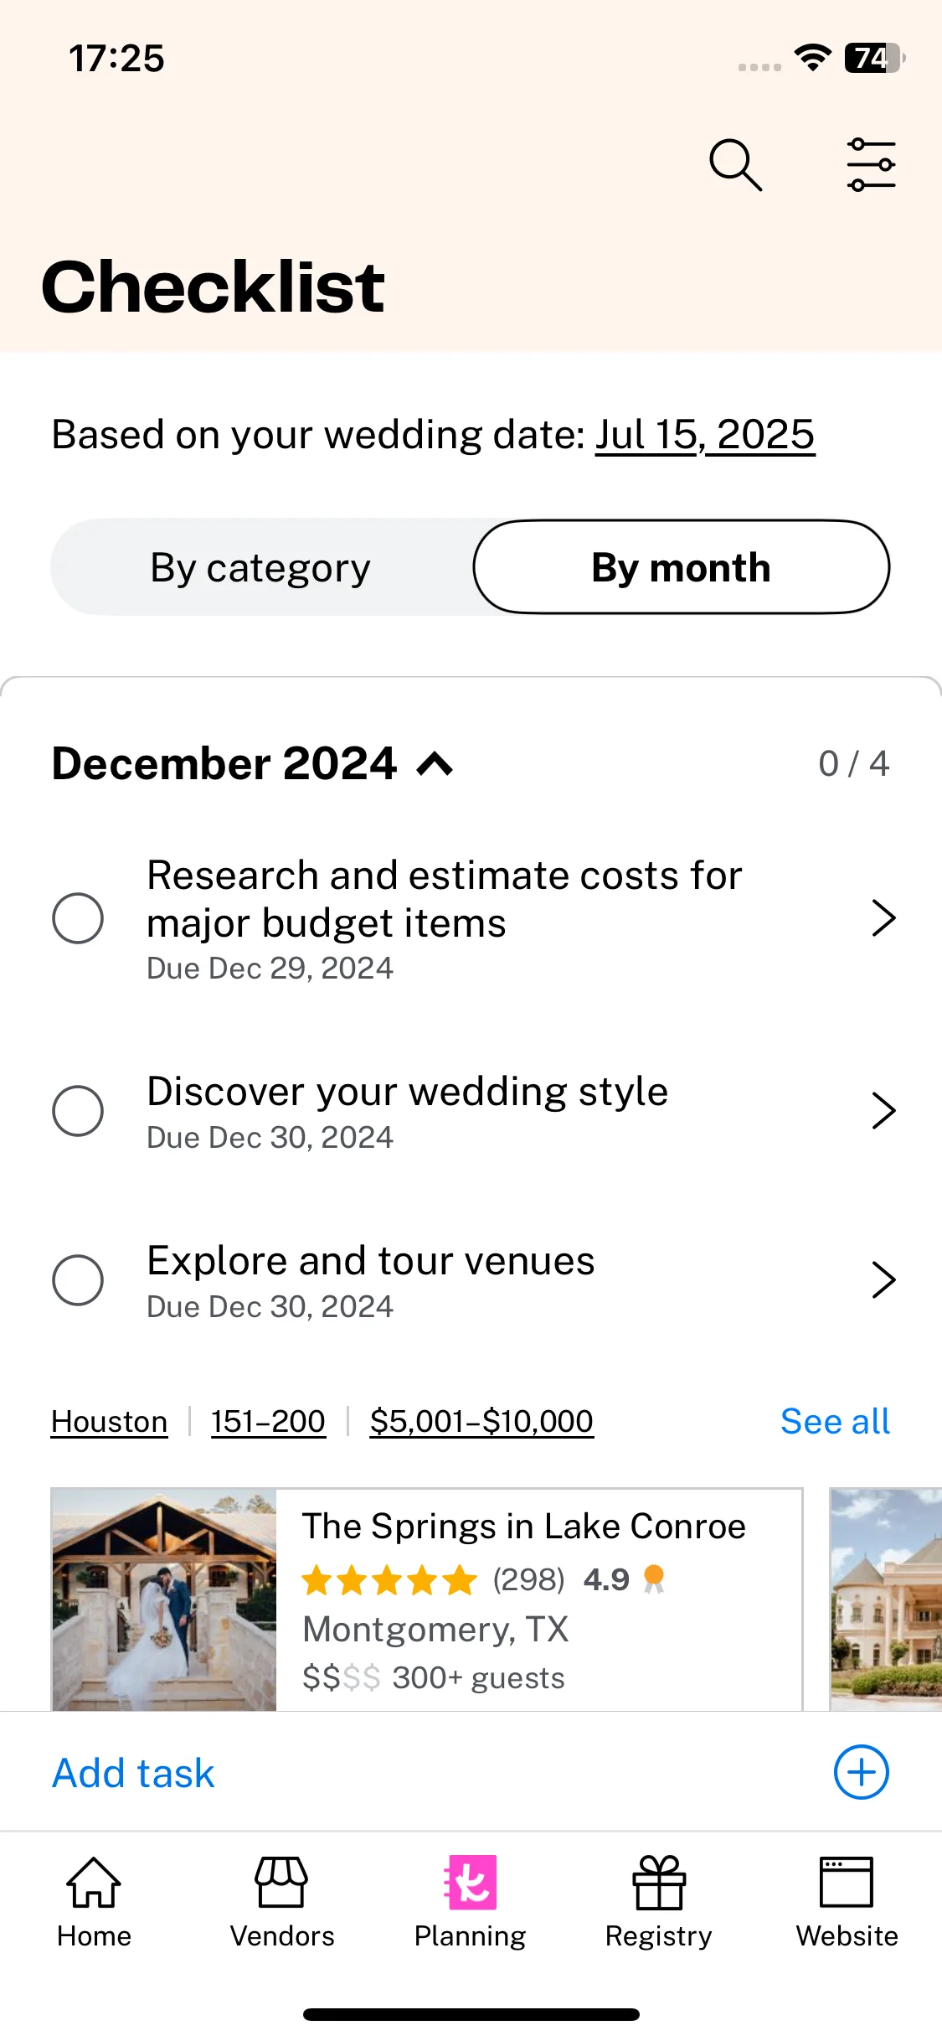Mark Discover your wedding style complete
The height and width of the screenshot is (2041, 942).
78,1111
